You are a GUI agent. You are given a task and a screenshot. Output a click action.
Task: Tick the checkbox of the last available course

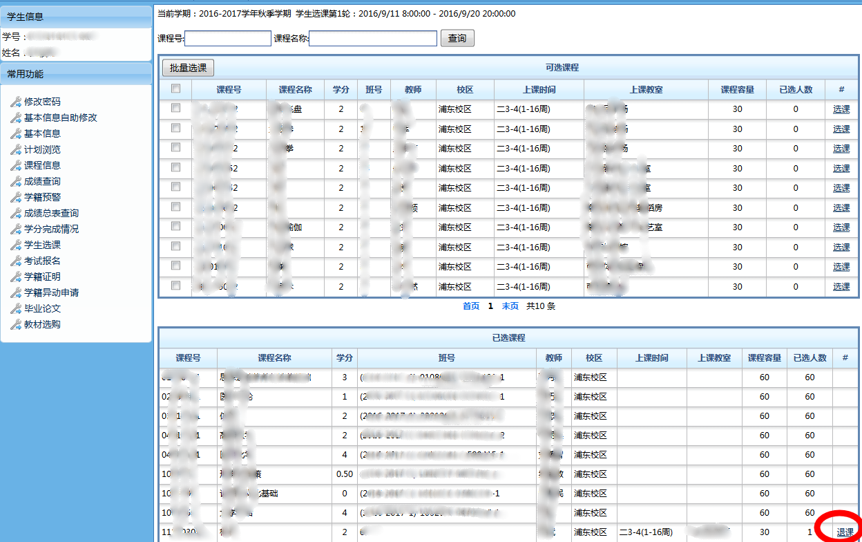pyautogui.click(x=175, y=286)
